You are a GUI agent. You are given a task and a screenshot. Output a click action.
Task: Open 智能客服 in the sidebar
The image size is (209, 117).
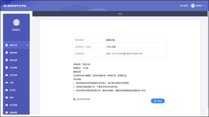[x=16, y=113]
